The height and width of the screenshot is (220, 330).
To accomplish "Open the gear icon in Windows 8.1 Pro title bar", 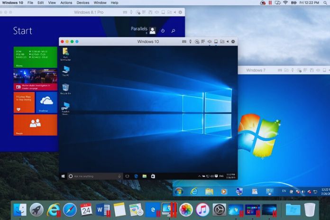I will (180, 12).
